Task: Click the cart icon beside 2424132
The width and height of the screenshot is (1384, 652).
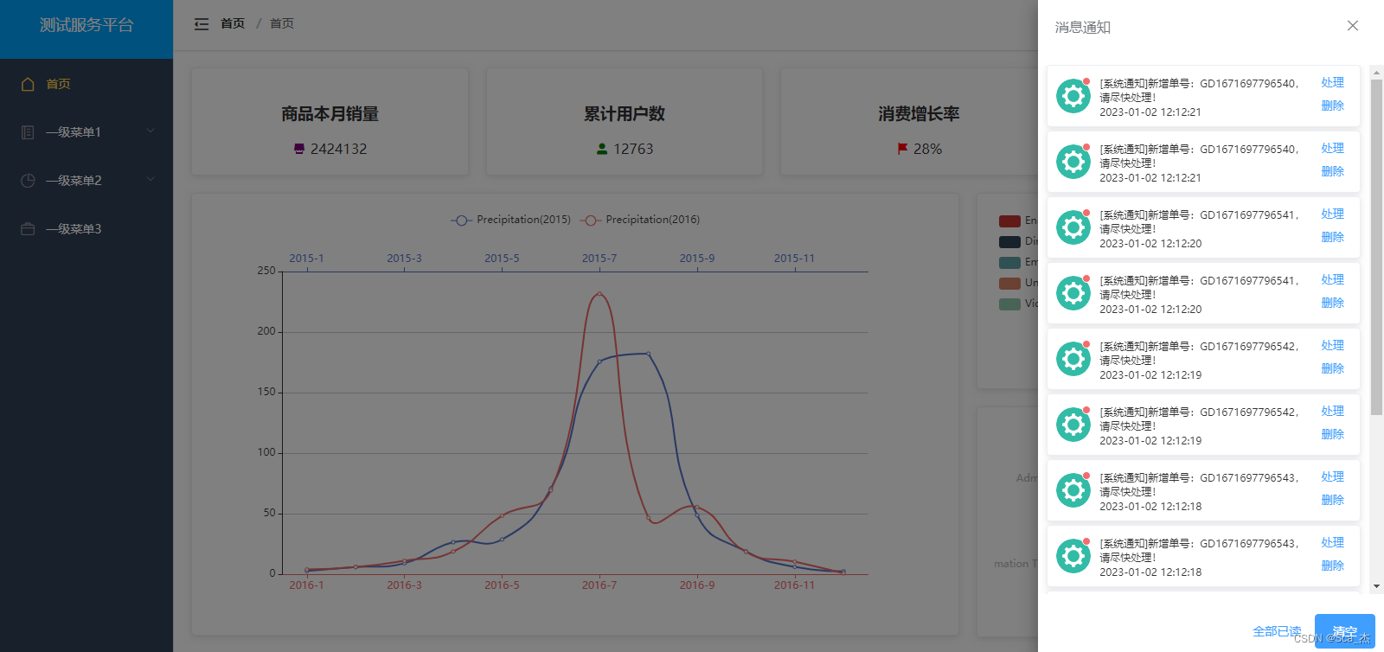Action: pos(299,149)
